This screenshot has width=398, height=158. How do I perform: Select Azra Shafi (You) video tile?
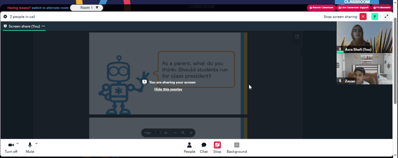[x=364, y=37]
